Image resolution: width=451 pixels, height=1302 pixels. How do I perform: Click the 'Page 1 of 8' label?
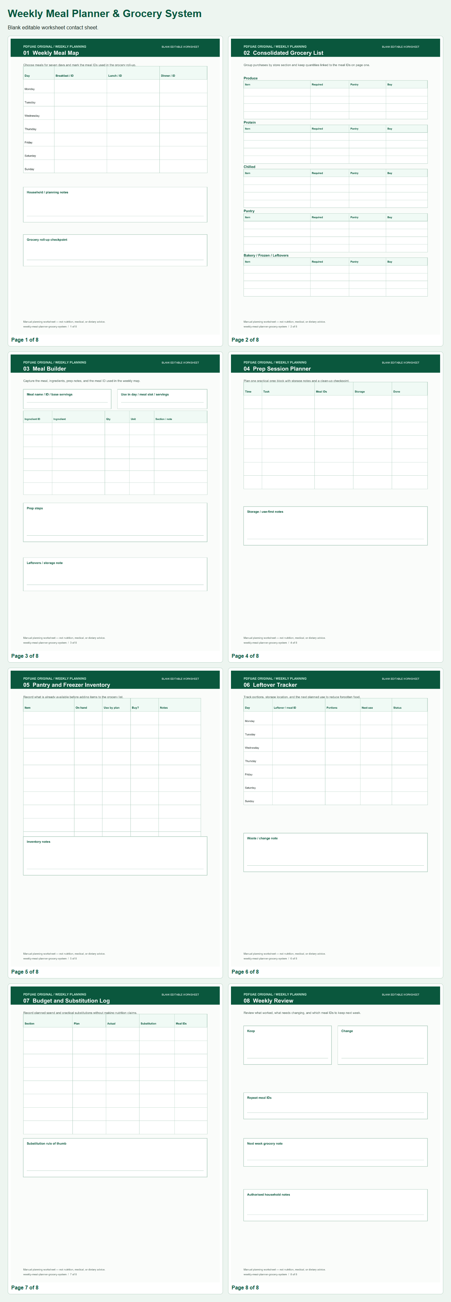[25, 340]
